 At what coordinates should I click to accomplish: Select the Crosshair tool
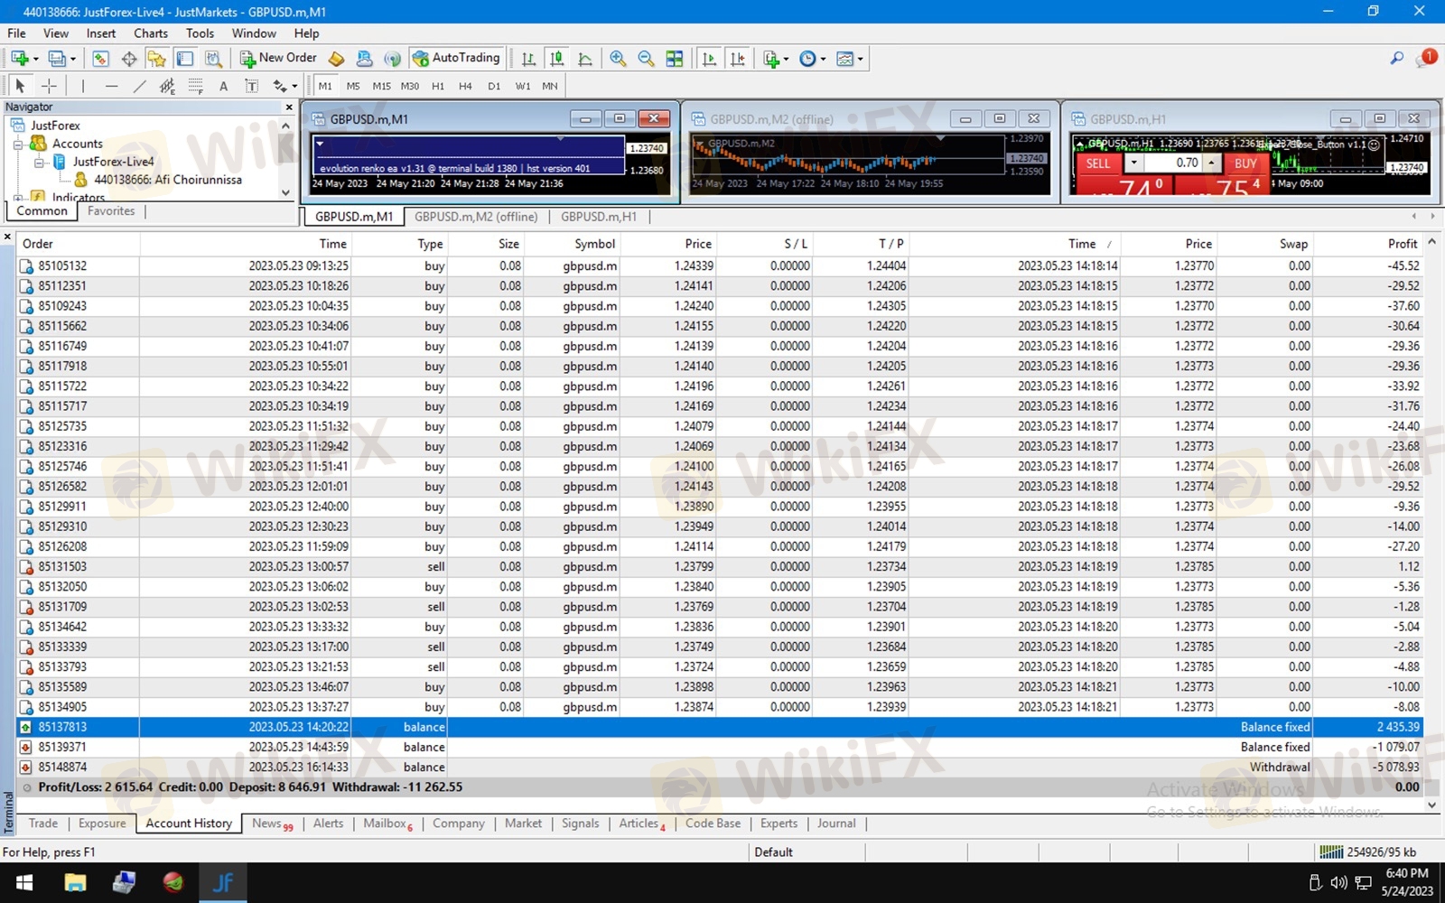point(49,86)
